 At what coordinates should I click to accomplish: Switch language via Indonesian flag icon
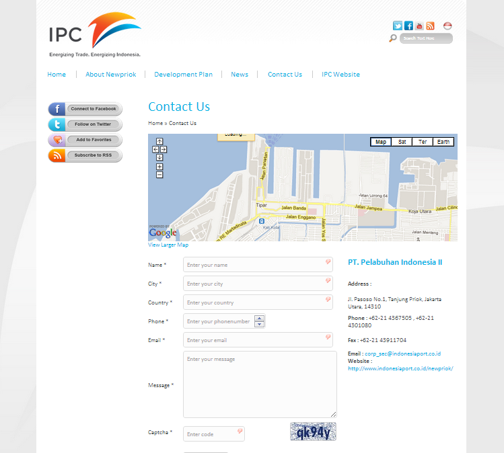click(447, 26)
